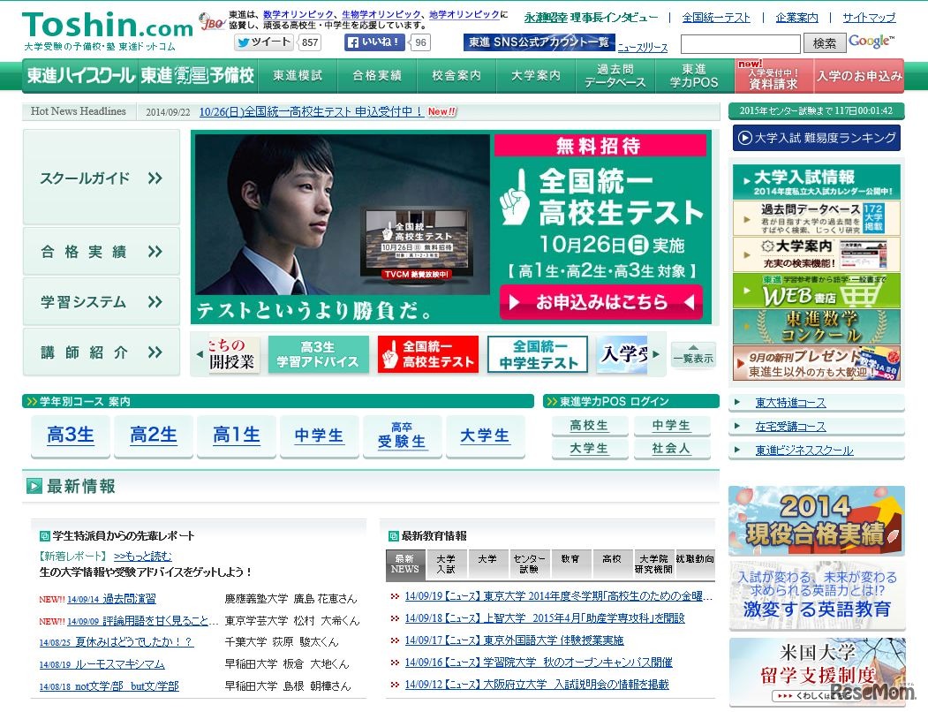Select 中学生 course button

(319, 436)
